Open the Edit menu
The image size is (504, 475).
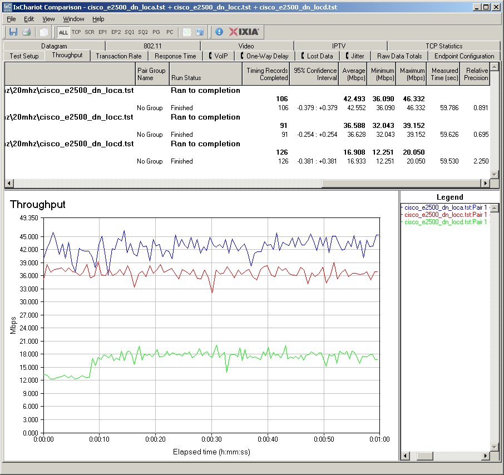point(28,19)
